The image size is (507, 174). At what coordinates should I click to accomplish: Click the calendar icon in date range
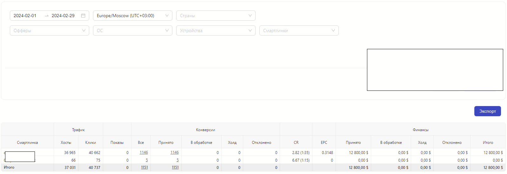pyautogui.click(x=83, y=16)
